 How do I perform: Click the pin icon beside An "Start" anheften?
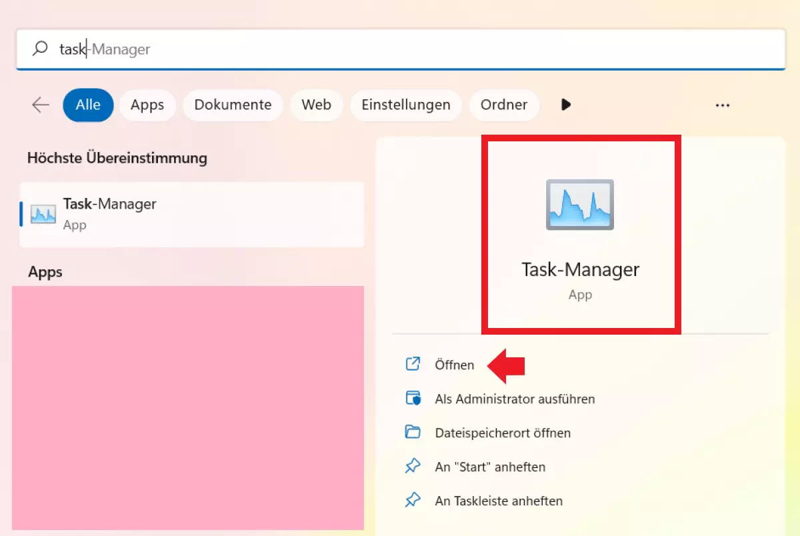[x=413, y=466]
